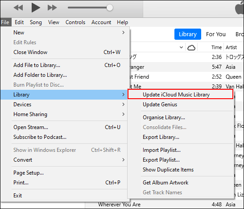Open the Help menu
244x209 pixels.
tap(123, 22)
